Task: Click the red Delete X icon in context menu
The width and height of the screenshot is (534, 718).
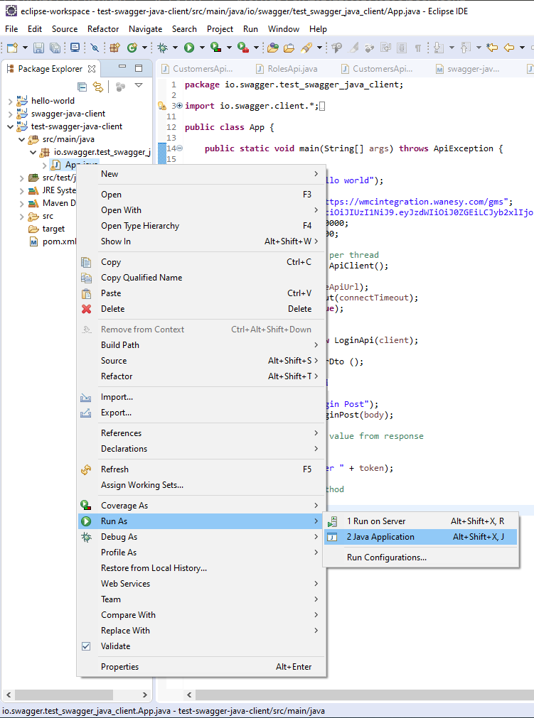Action: [86, 309]
